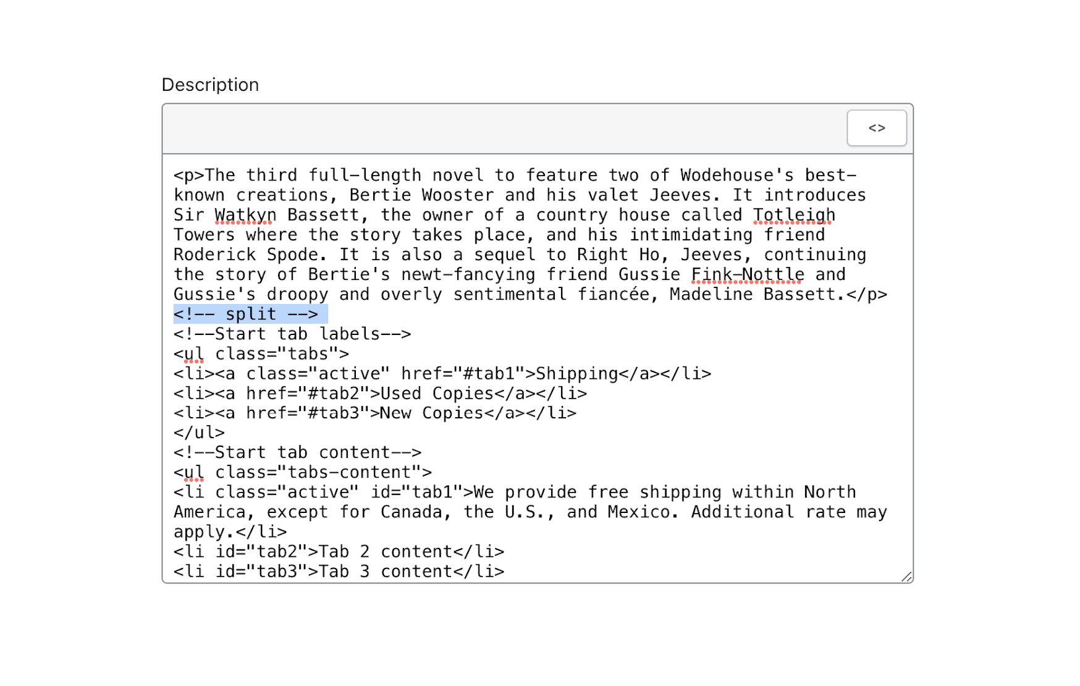
Task: Click the line containing "Used Copies"
Action: pyautogui.click(x=380, y=393)
